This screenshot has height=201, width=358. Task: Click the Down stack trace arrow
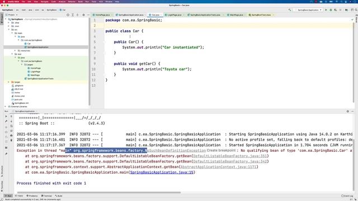(11, 121)
